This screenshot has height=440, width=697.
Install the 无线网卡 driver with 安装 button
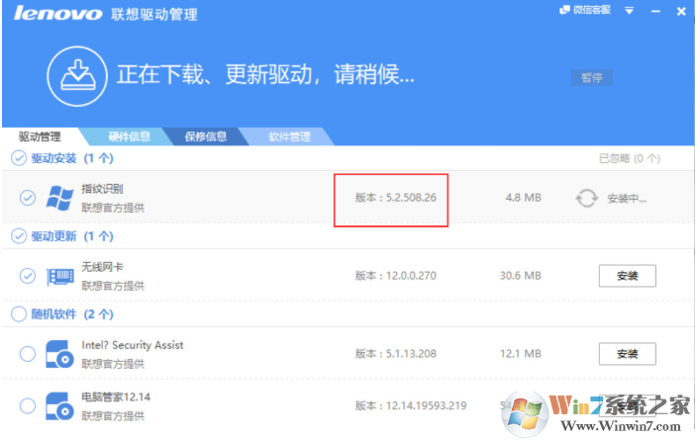tap(628, 276)
